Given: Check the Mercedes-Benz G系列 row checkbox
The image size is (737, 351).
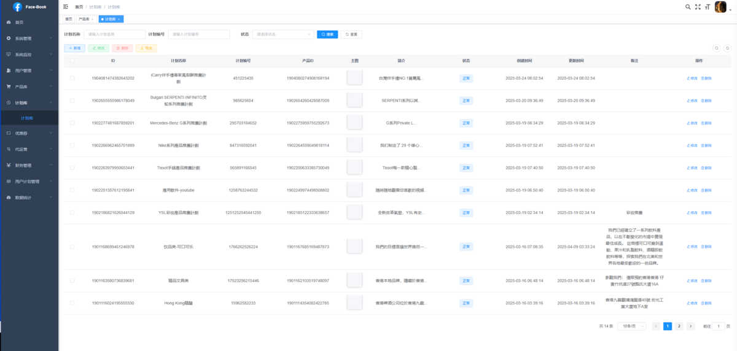Looking at the screenshot, I should pyautogui.click(x=72, y=123).
